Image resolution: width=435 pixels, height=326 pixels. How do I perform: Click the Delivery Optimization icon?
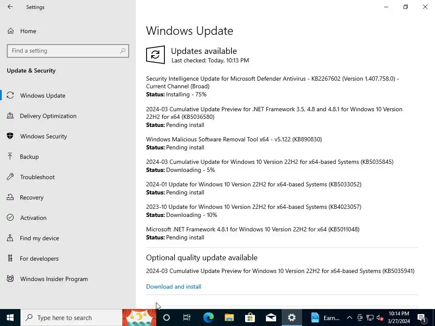10,115
